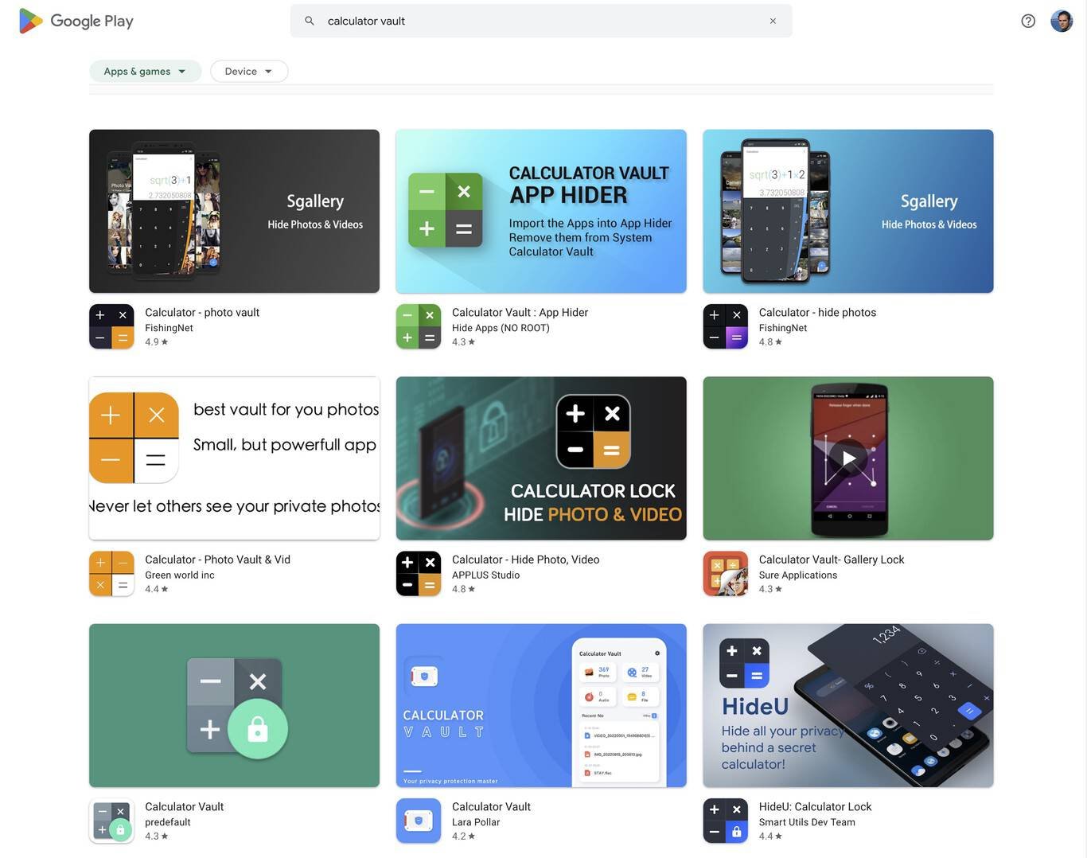Open the blue Sgallery banner for hide photos
Viewport: 1087px width, 858px height.
coord(848,211)
